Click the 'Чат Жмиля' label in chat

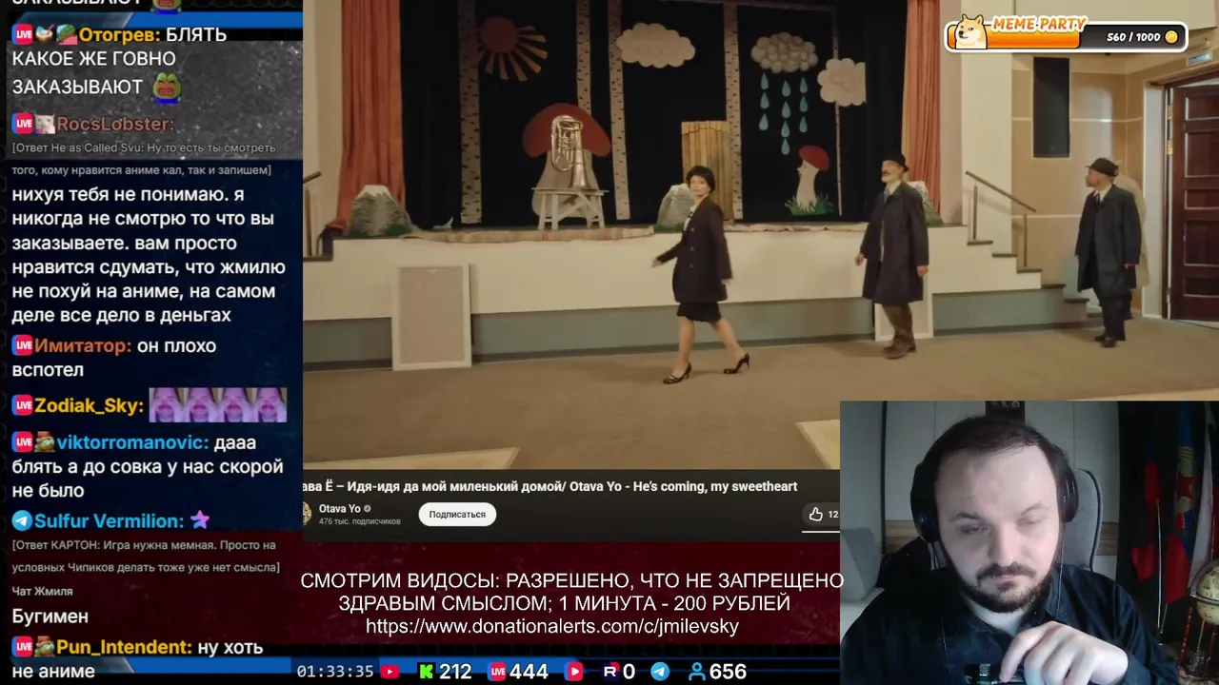(x=42, y=591)
